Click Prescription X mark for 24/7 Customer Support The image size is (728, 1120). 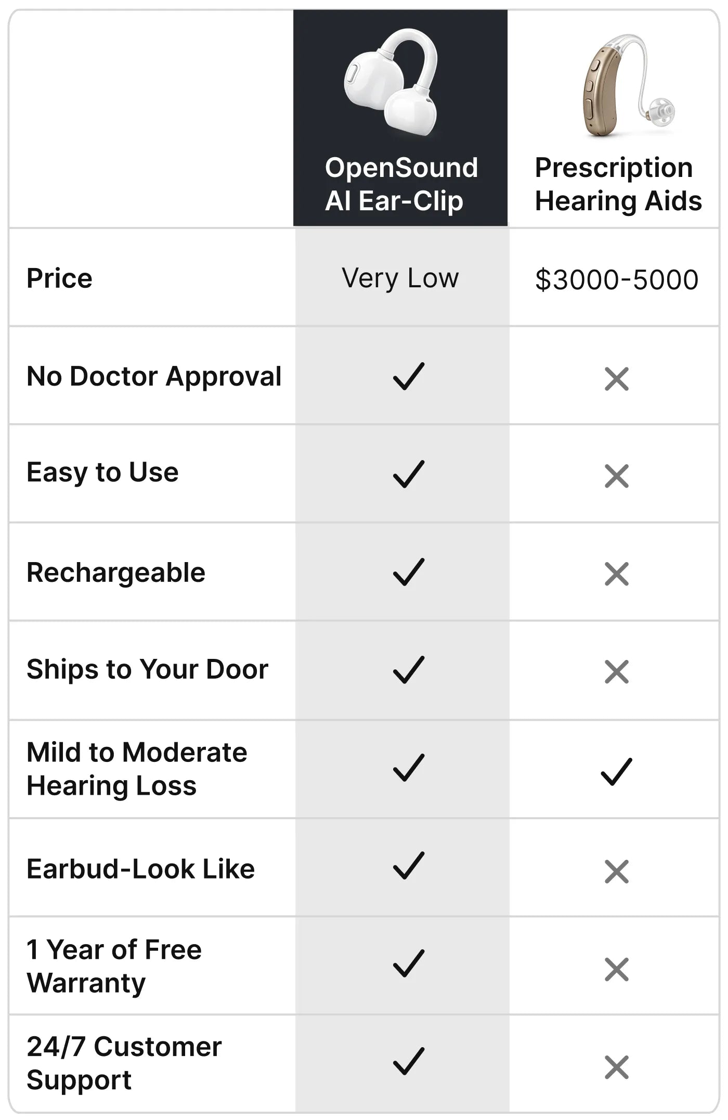point(617,1067)
